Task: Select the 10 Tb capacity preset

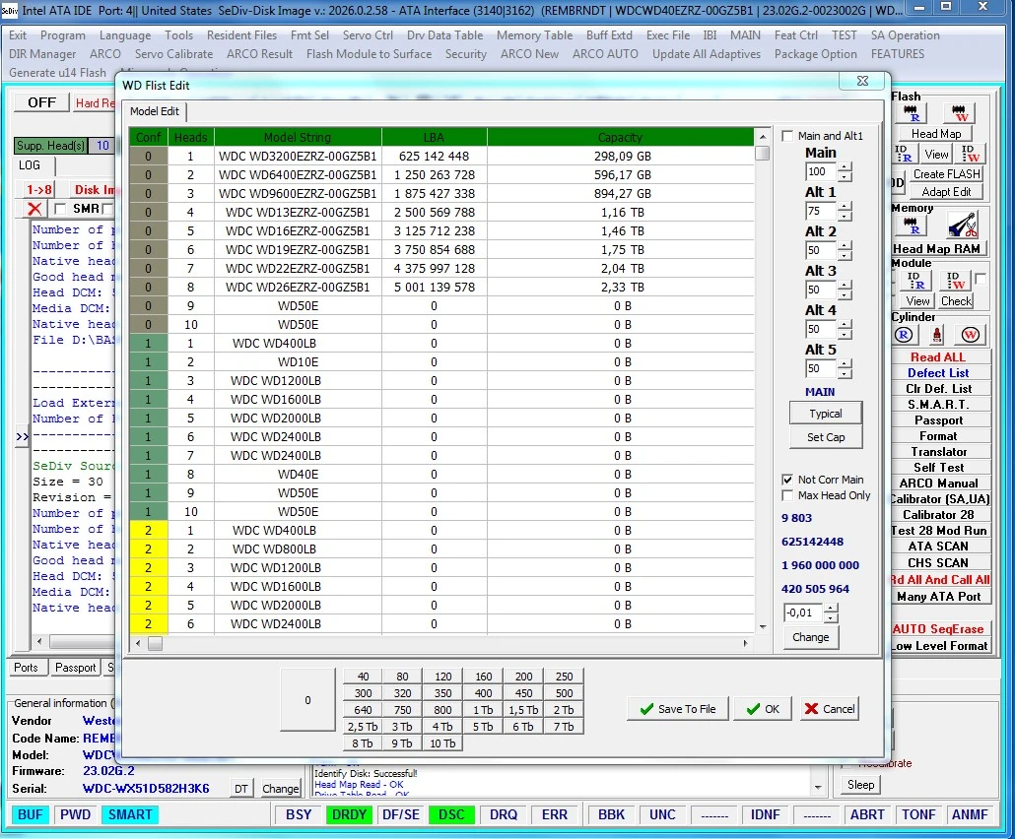Action: point(442,743)
